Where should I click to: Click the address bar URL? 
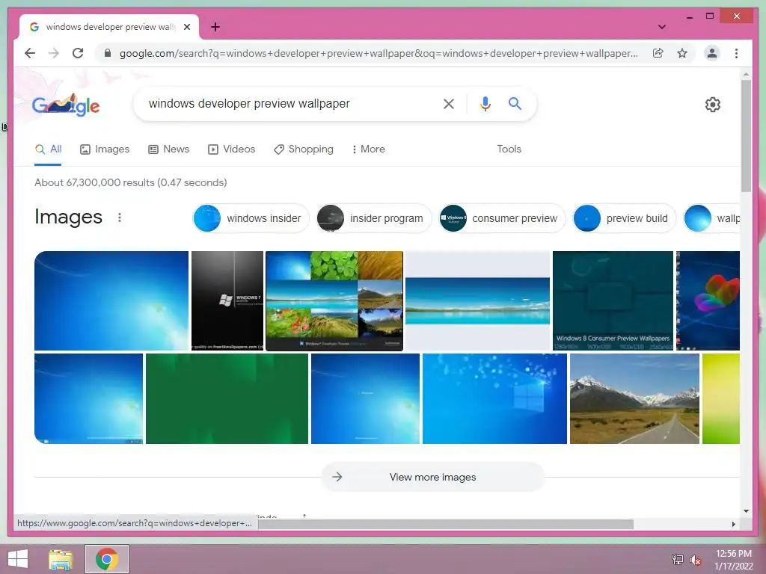pyautogui.click(x=379, y=53)
